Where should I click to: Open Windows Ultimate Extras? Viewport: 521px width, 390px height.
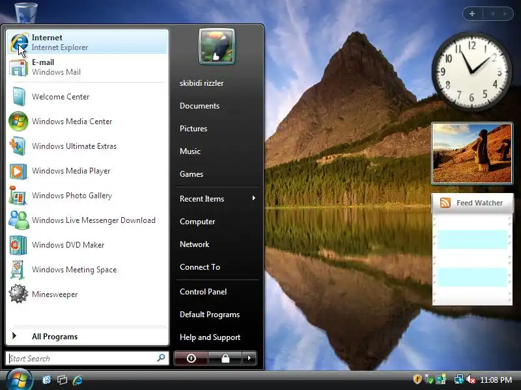87,146
